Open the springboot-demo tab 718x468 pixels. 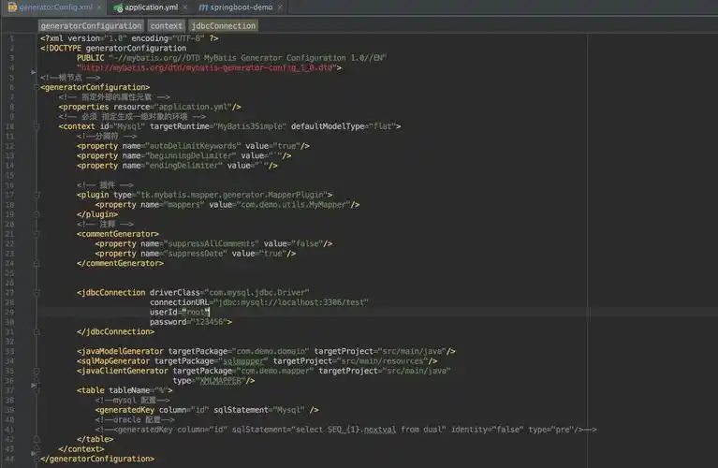click(243, 7)
